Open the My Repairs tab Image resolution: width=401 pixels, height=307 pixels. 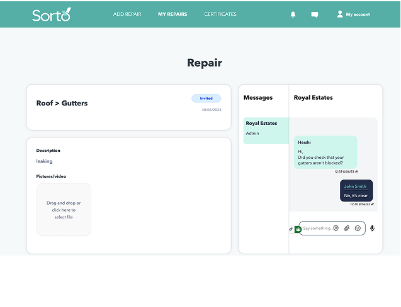pos(172,14)
